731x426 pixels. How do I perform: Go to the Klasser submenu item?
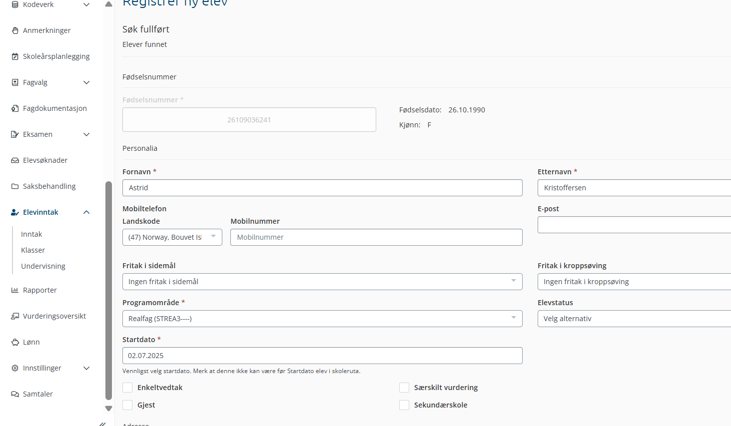tap(33, 250)
